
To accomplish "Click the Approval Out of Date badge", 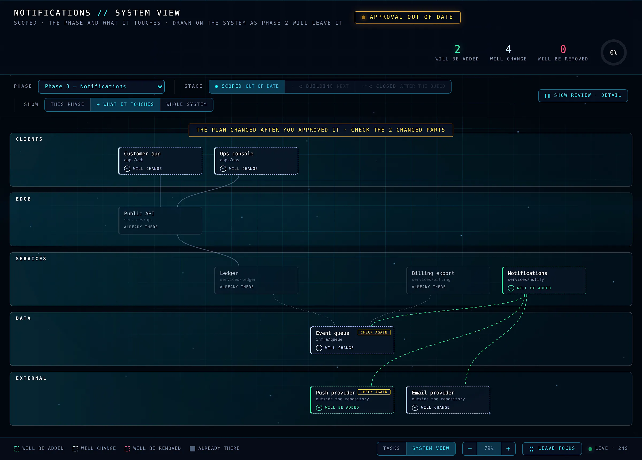I will pos(407,17).
